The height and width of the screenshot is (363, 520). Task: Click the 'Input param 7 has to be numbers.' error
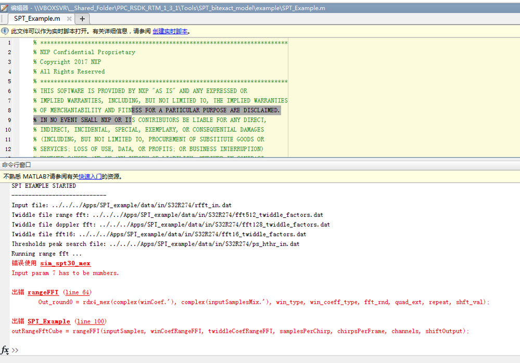click(x=65, y=273)
